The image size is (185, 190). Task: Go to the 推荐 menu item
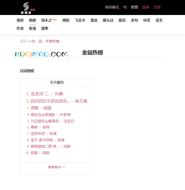(20, 20)
